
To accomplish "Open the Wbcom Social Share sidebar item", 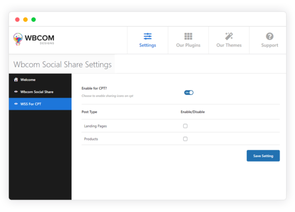I will [40, 92].
